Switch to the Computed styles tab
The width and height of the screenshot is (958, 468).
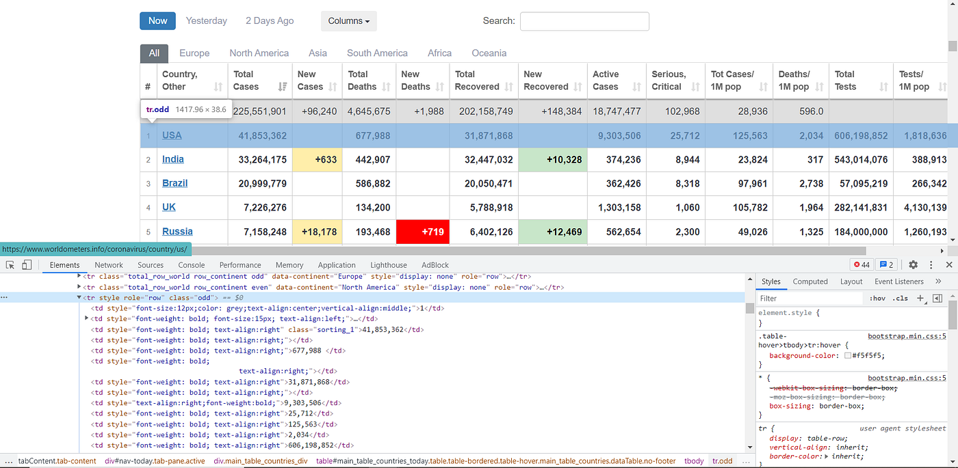point(810,281)
